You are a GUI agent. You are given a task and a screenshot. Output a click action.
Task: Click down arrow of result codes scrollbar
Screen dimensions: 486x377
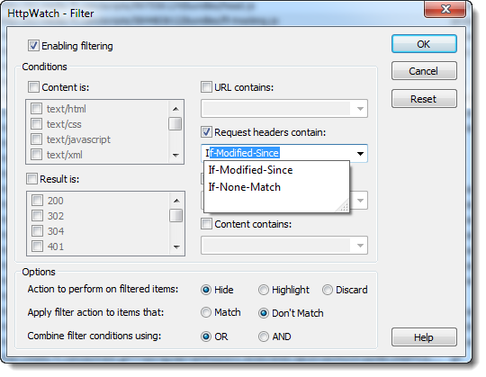tap(176, 247)
